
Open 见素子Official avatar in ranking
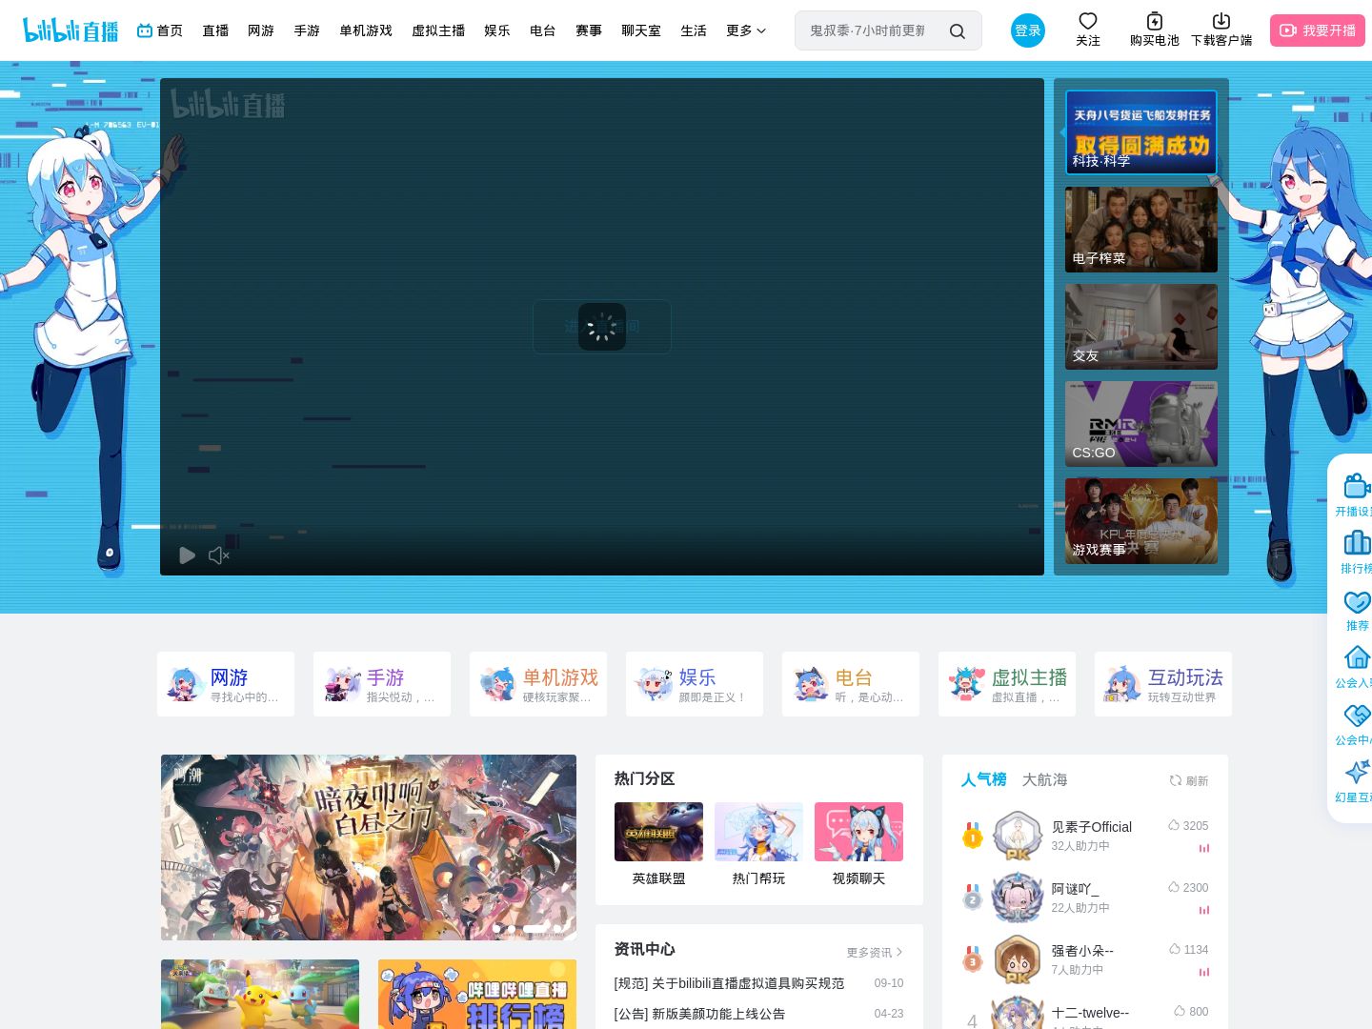pyautogui.click(x=1018, y=836)
